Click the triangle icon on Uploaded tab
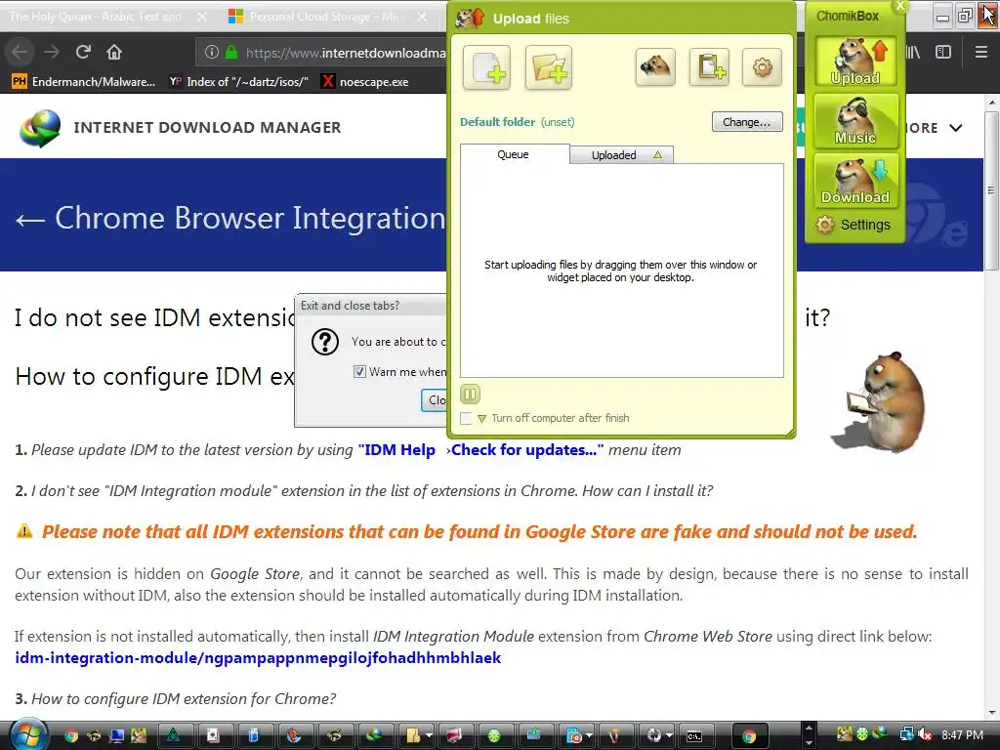 657,155
